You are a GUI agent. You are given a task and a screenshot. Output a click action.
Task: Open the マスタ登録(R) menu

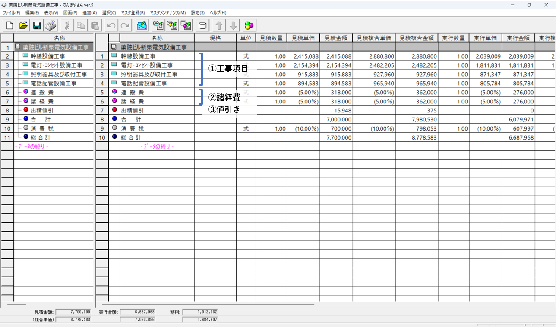[x=133, y=13]
